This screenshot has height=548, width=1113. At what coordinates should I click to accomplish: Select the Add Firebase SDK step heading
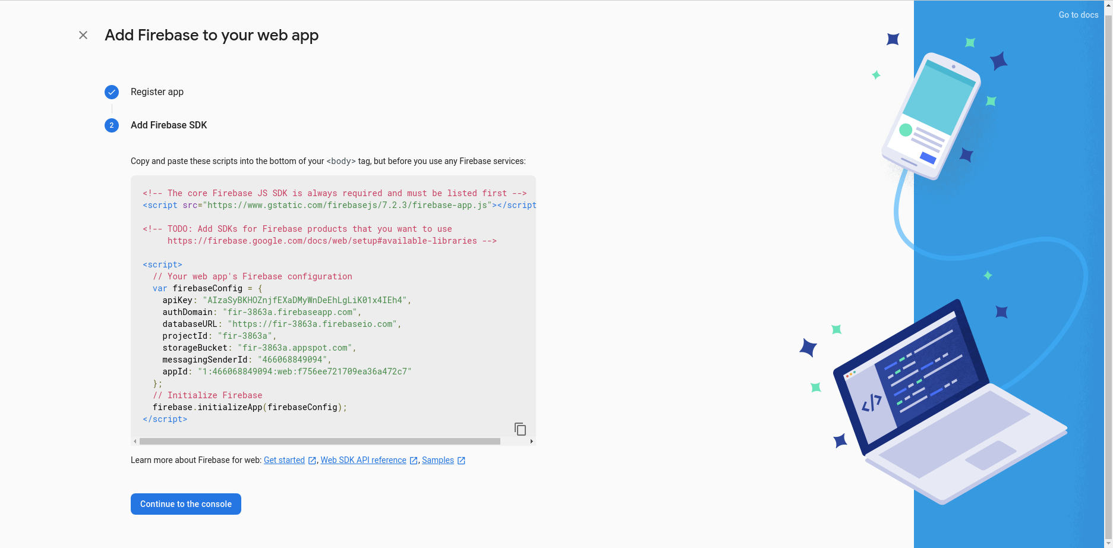coord(169,125)
